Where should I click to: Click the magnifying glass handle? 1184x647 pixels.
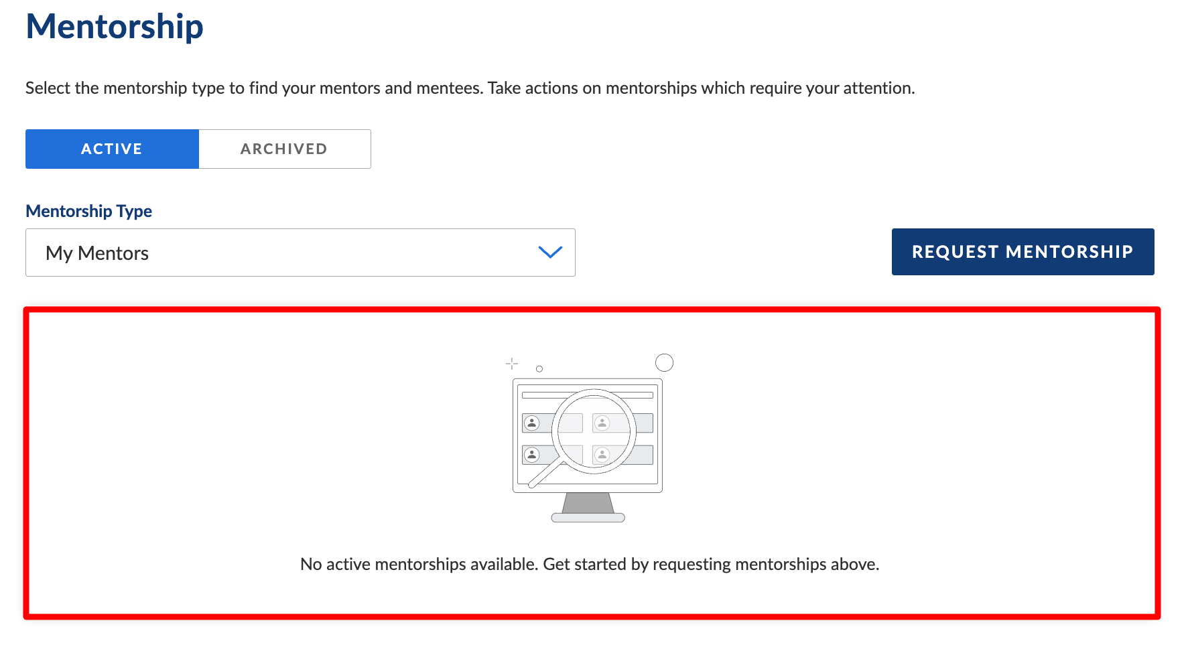[x=545, y=474]
